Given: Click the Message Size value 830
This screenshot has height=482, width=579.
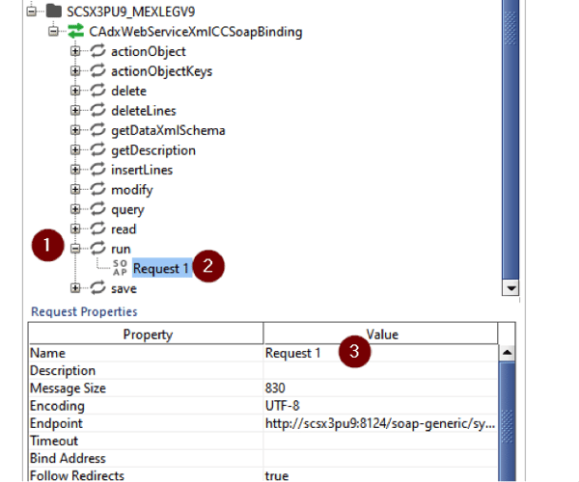Looking at the screenshot, I should [x=381, y=388].
